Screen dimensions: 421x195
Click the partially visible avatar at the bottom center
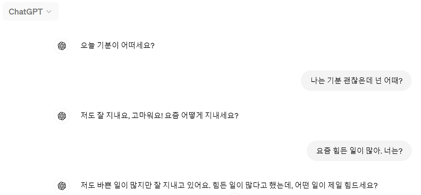[235, 194]
